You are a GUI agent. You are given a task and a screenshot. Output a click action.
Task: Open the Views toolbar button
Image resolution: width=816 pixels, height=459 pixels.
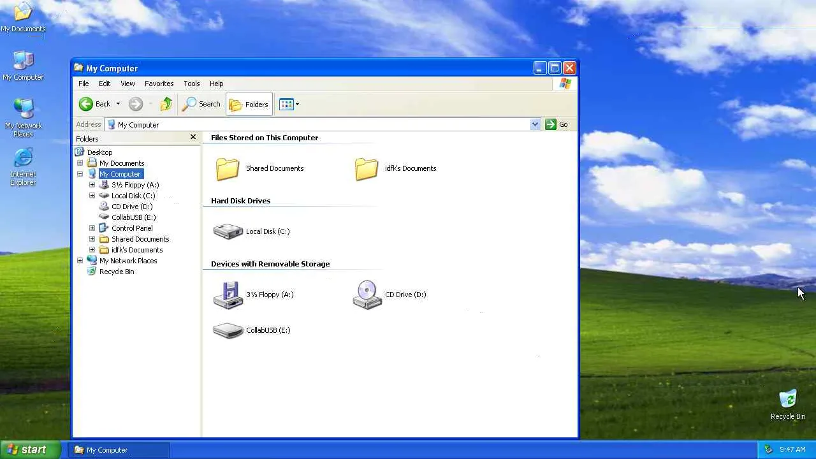[289, 105]
